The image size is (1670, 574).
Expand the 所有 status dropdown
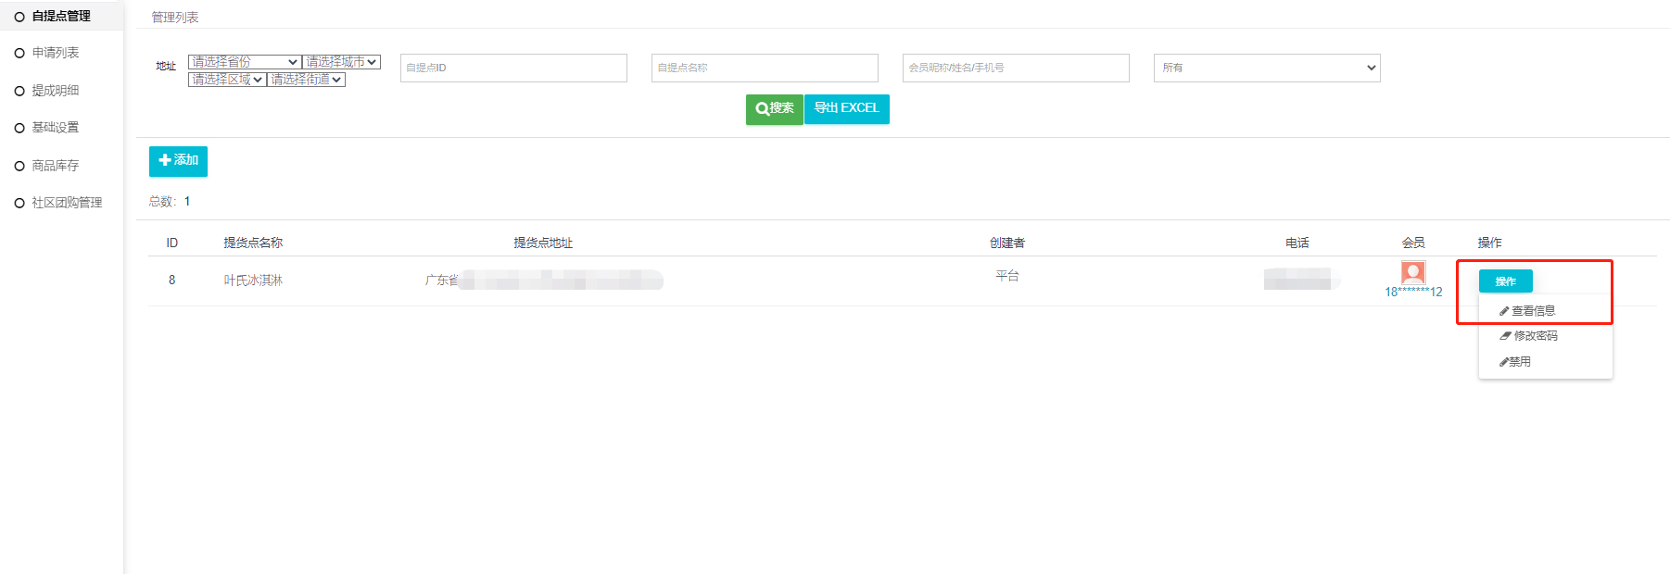point(1266,68)
